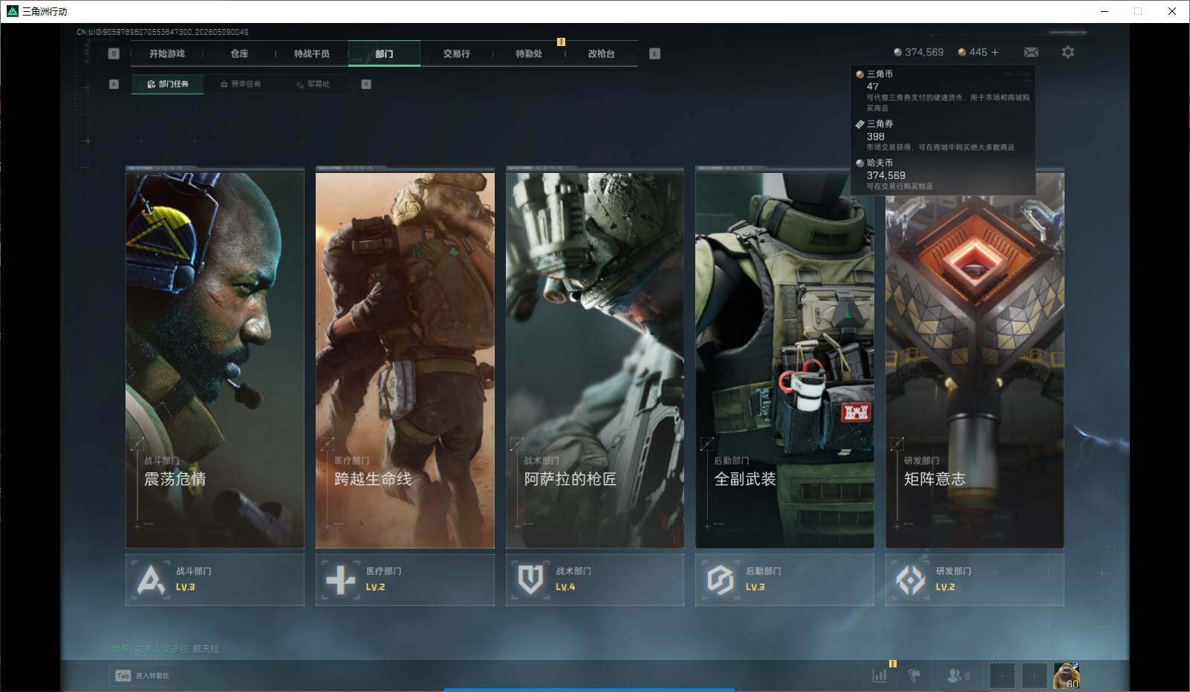Open the settings gear icon
The height and width of the screenshot is (692, 1190).
(x=1067, y=52)
